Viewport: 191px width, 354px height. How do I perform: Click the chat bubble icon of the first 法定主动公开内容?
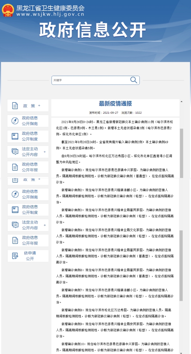click(x=15, y=152)
